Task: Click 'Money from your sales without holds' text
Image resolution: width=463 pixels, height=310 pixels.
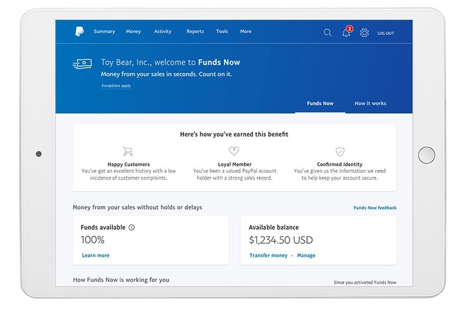Action: [137, 207]
